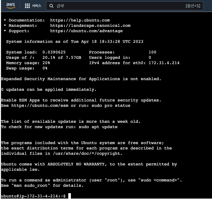Click the 'To run a command as administrator' line
The height and width of the screenshot is (199, 212).
(x=91, y=180)
